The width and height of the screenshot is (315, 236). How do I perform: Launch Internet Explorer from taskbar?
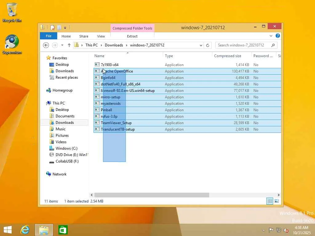[x=25, y=230]
